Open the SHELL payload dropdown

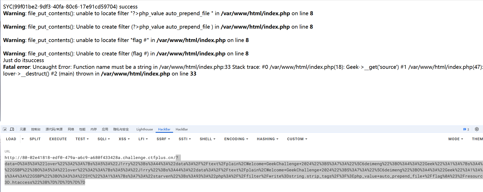(x=207, y=139)
